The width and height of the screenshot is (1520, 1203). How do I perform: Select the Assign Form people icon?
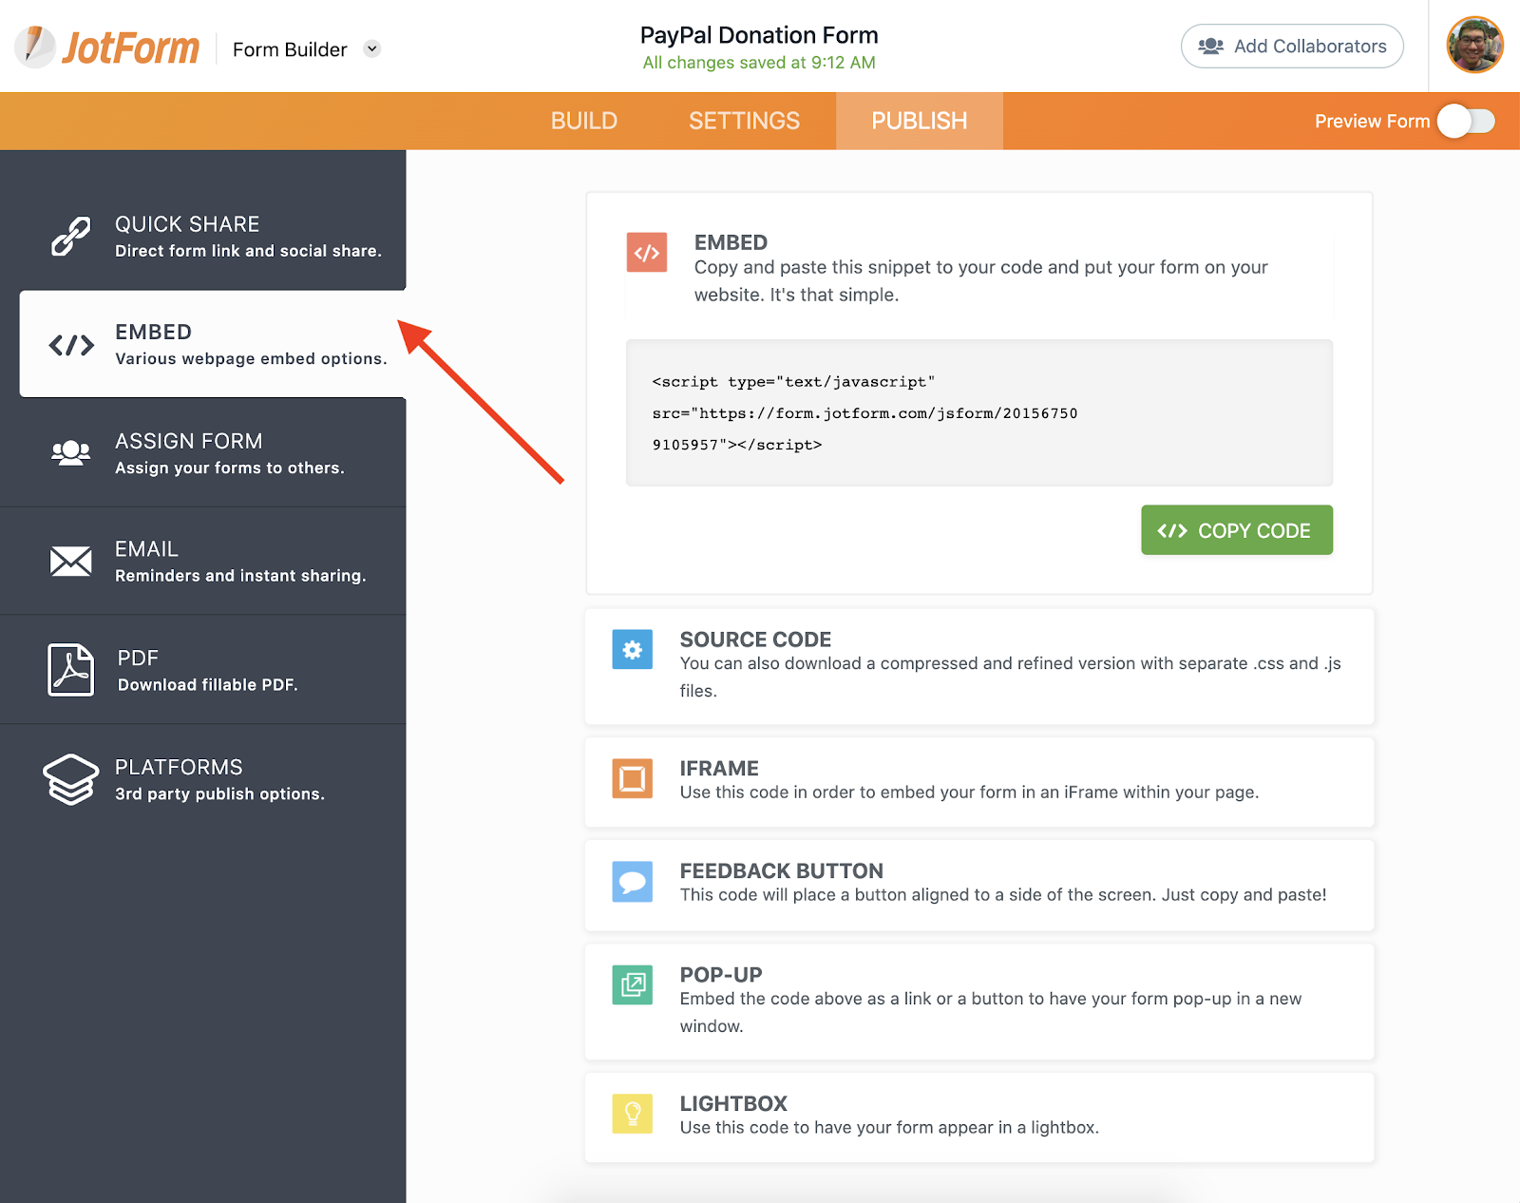coord(71,452)
